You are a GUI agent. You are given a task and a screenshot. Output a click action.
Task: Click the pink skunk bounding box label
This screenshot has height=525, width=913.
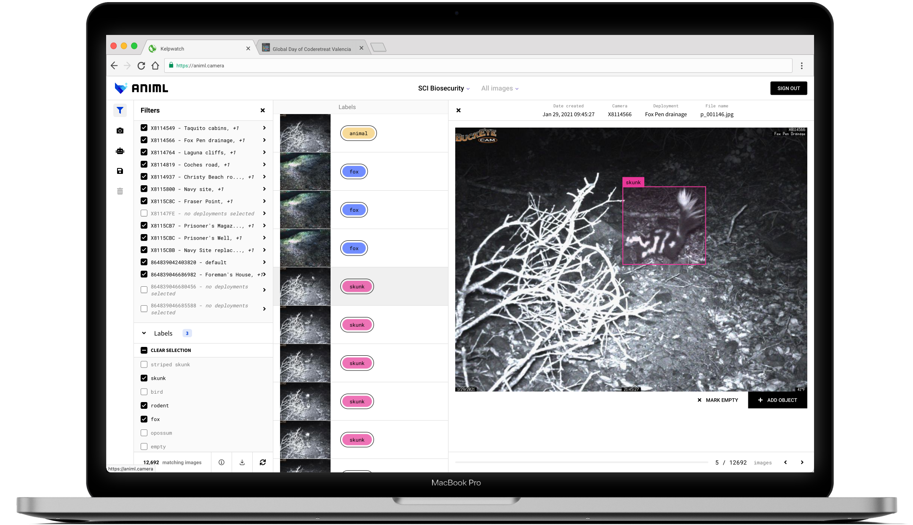633,182
